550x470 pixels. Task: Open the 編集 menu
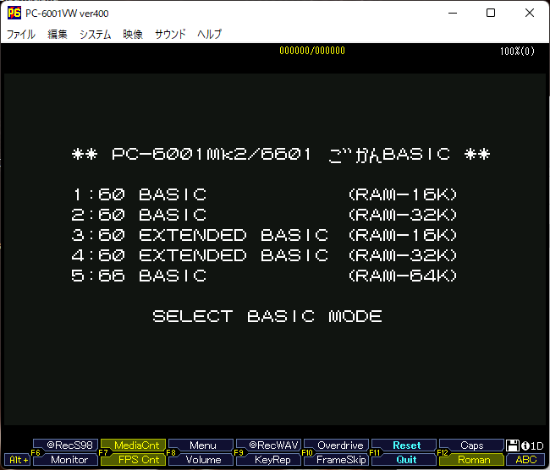[x=58, y=34]
